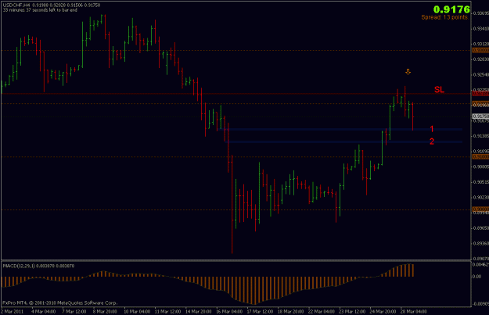Click the '7 Mar 12:00' date axis label
This screenshot has width=489, height=315.
point(74,311)
